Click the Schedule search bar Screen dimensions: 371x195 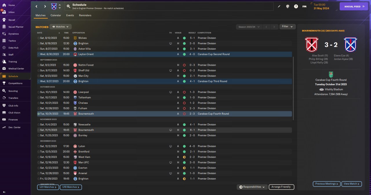coord(169,6)
